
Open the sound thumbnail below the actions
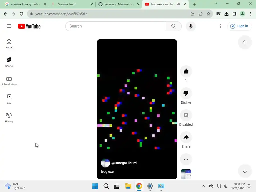pyautogui.click(x=186, y=174)
